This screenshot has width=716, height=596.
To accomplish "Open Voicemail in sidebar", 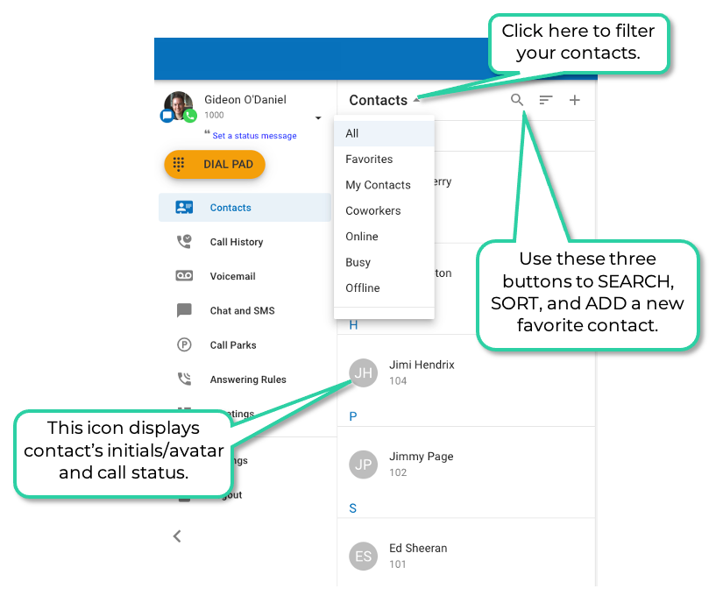I will click(x=232, y=276).
